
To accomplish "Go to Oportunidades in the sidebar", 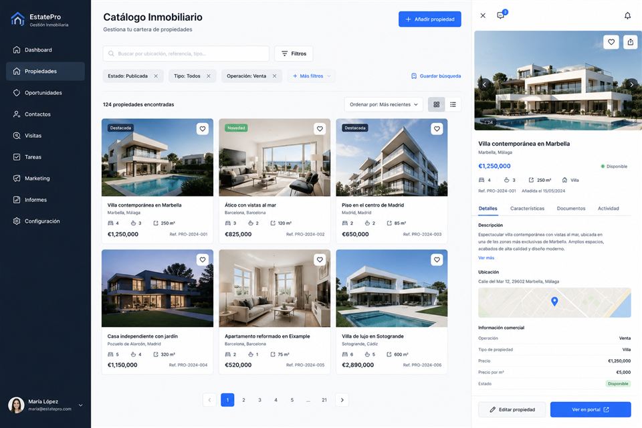I will pyautogui.click(x=45, y=92).
